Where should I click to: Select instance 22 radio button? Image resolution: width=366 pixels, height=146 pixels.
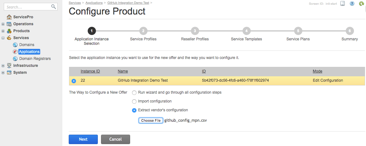74,81
